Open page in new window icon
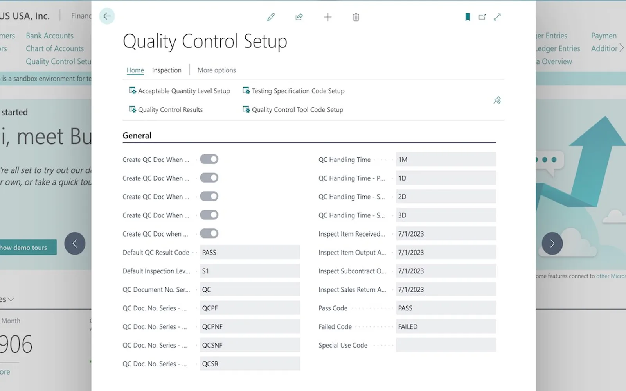 tap(482, 17)
